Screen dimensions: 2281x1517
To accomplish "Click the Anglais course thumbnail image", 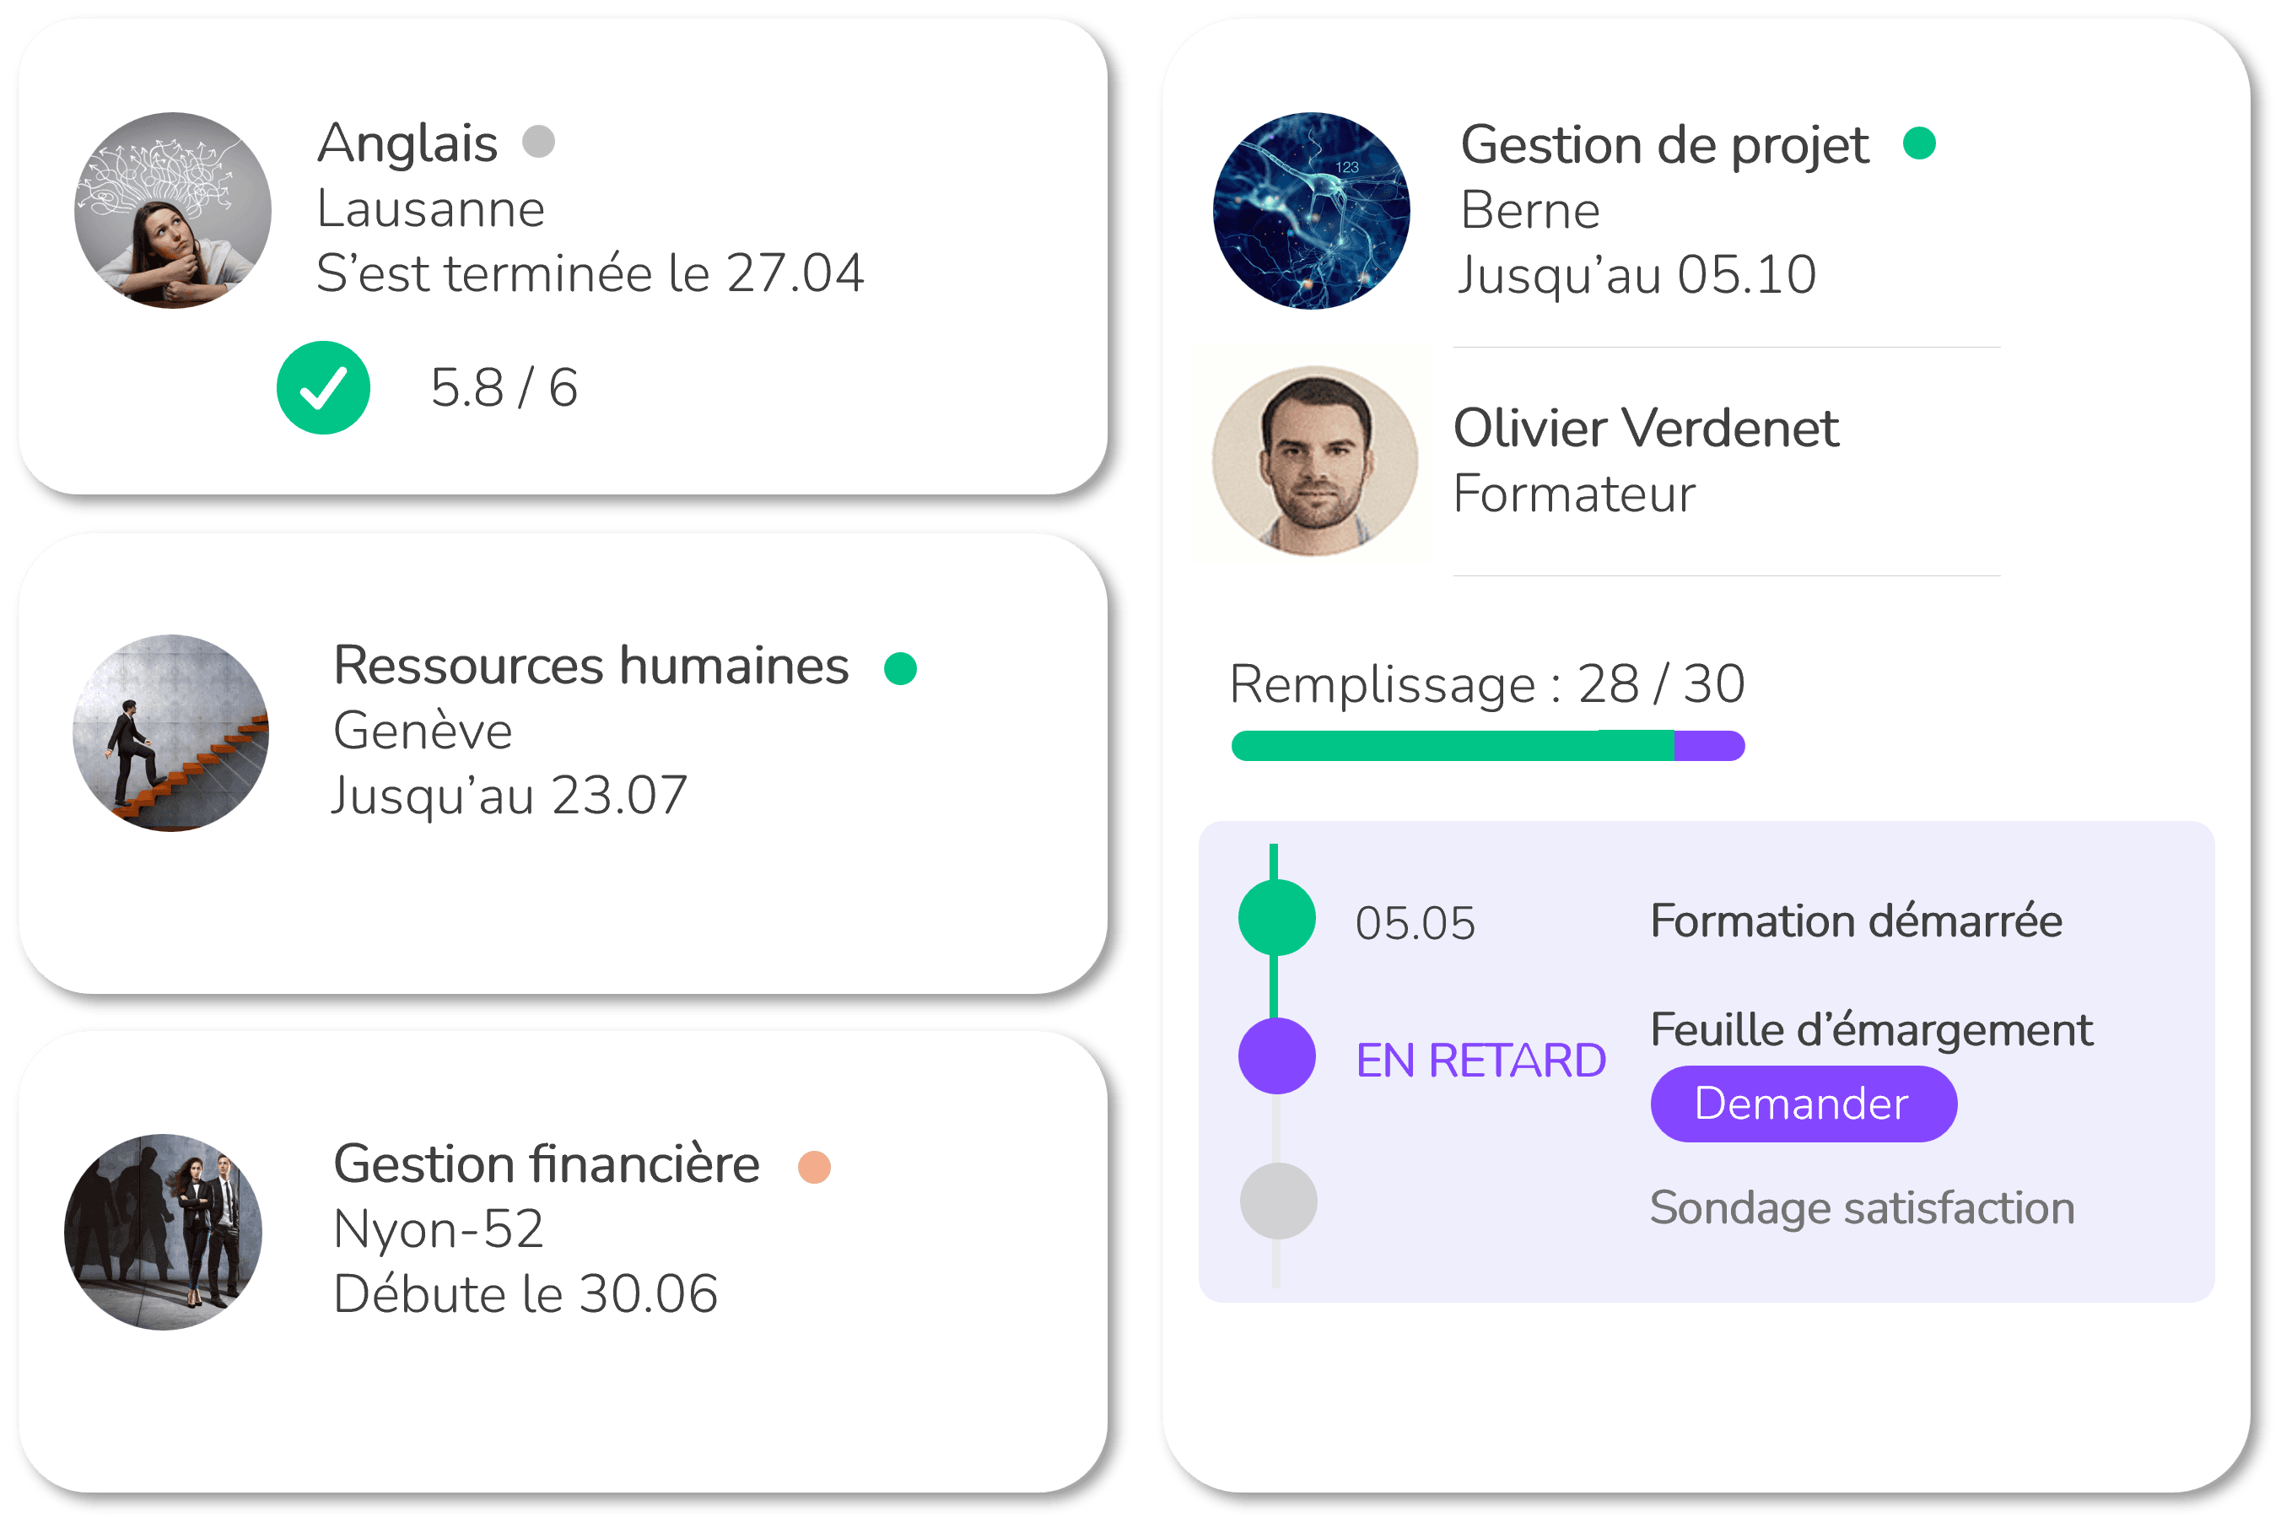I will click(x=173, y=211).
